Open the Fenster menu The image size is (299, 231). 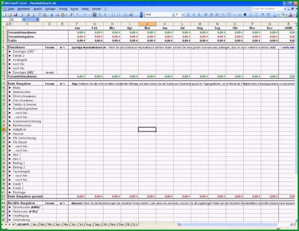click(x=97, y=9)
